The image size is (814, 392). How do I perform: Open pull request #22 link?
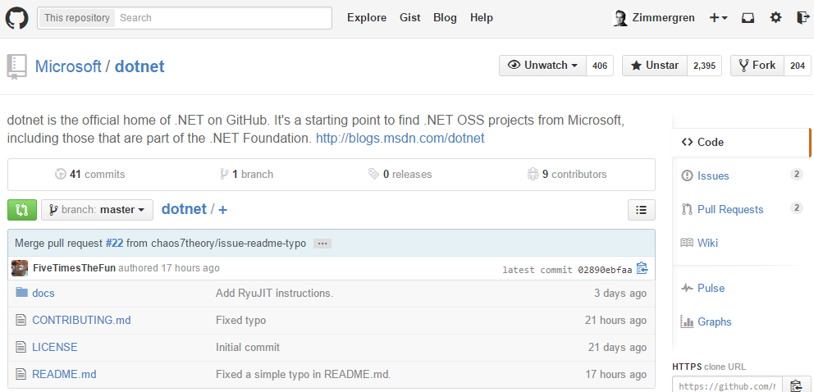coord(114,244)
